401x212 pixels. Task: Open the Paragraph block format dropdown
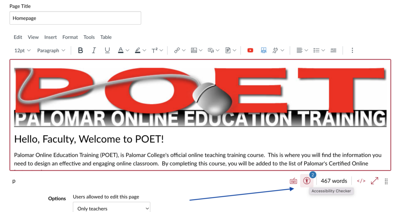51,50
